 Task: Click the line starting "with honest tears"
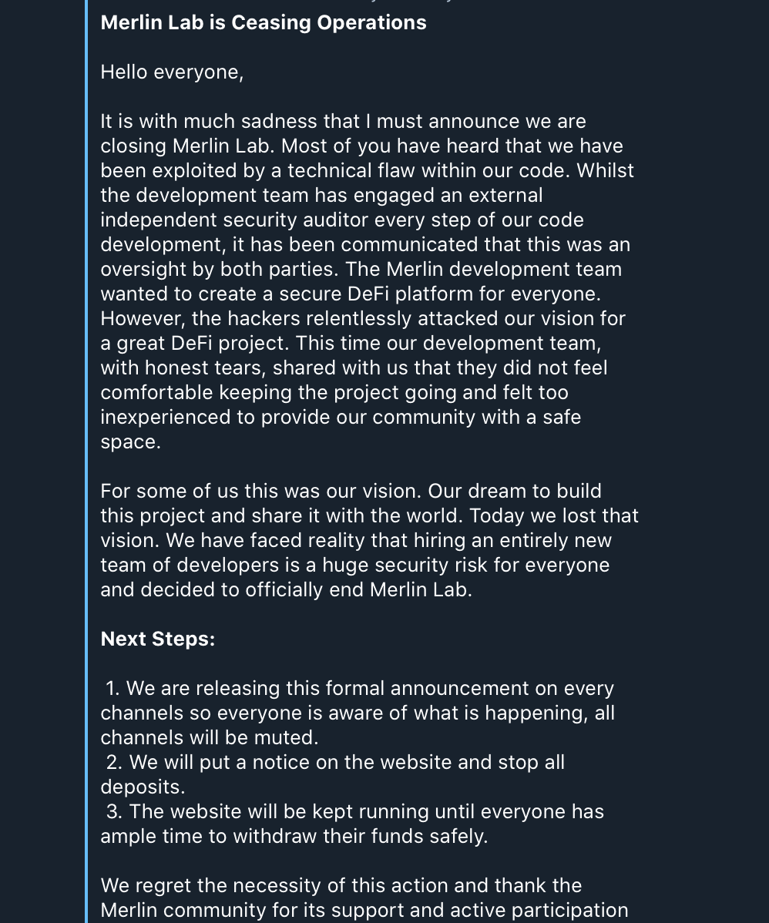point(354,368)
